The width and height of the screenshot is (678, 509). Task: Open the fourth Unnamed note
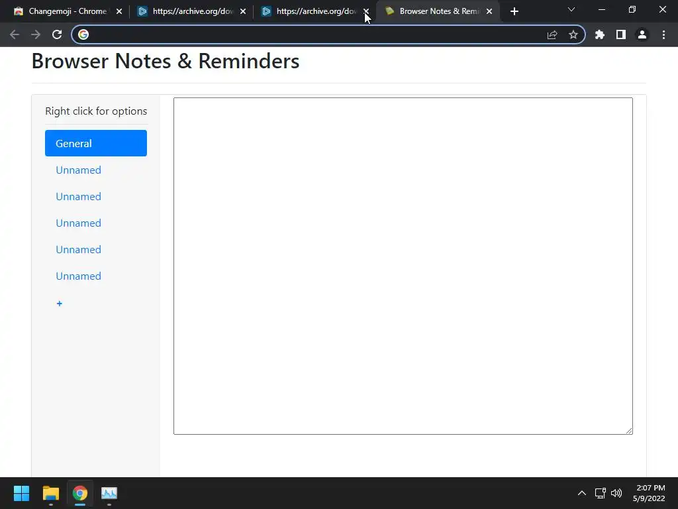pyautogui.click(x=78, y=250)
